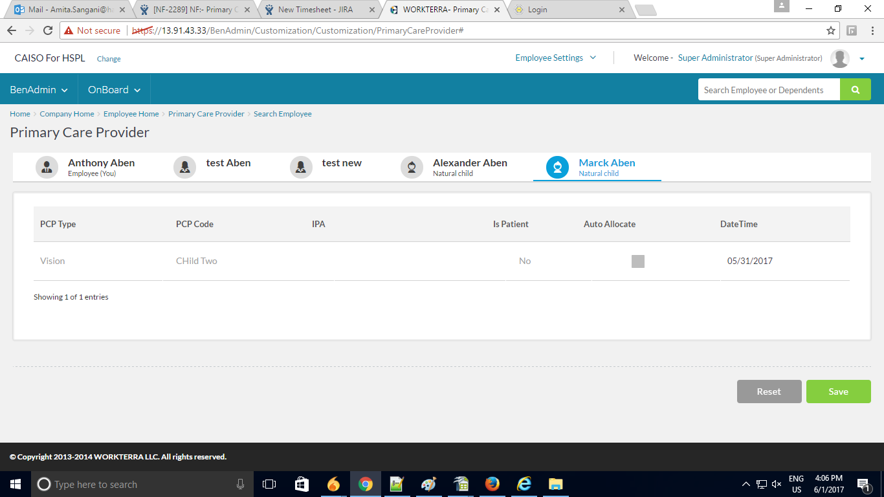Click Marck Aben's blue avatar icon
This screenshot has width=884, height=497.
557,167
